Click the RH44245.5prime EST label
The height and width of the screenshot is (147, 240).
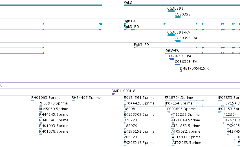pyautogui.click(x=54, y=115)
